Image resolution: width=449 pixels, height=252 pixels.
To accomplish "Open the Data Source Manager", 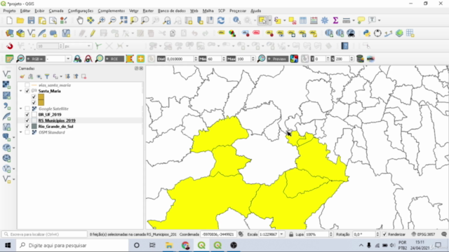I will [9, 33].
